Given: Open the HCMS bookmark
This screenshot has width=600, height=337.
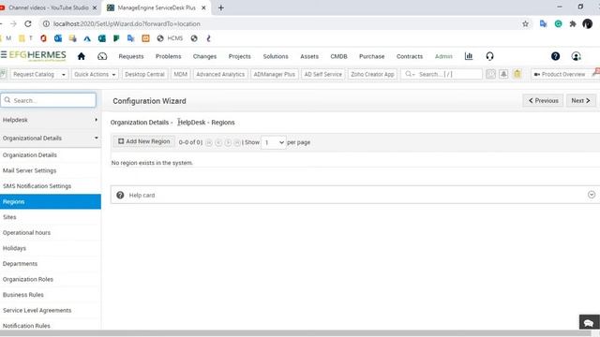Looking at the screenshot, I should click(171, 38).
